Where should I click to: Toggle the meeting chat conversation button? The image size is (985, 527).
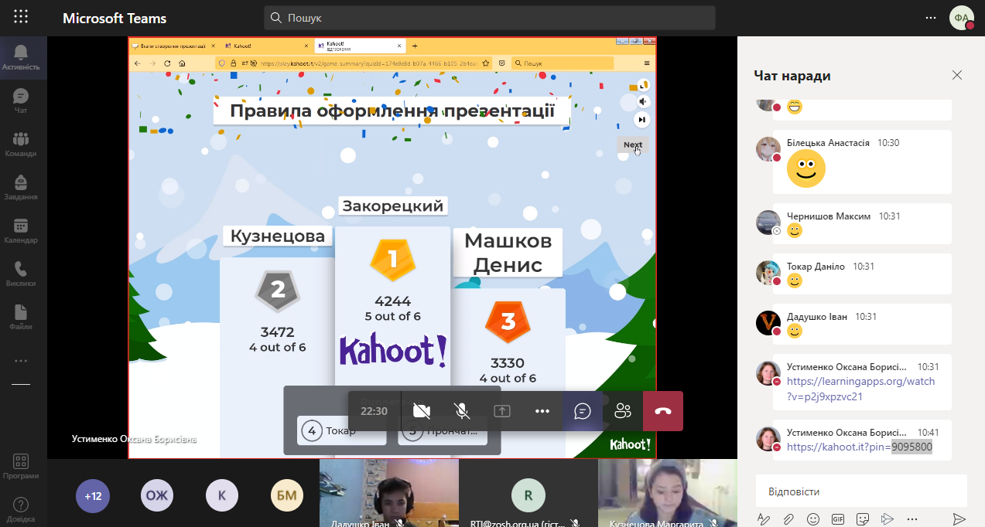(x=583, y=411)
